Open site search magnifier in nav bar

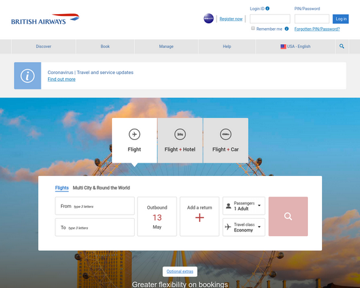pyautogui.click(x=341, y=47)
